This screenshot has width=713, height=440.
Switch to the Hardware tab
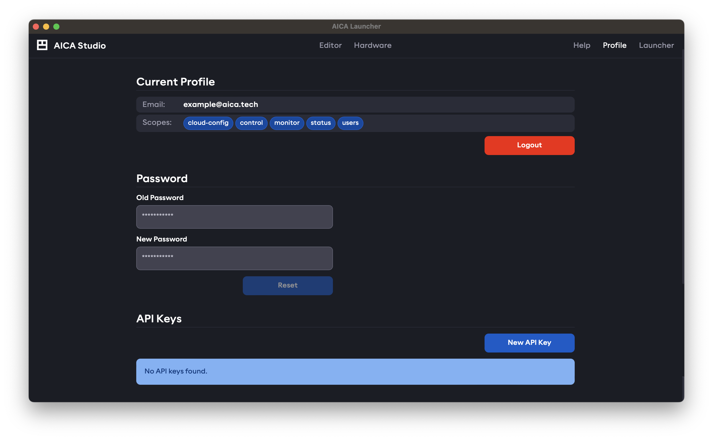(373, 45)
